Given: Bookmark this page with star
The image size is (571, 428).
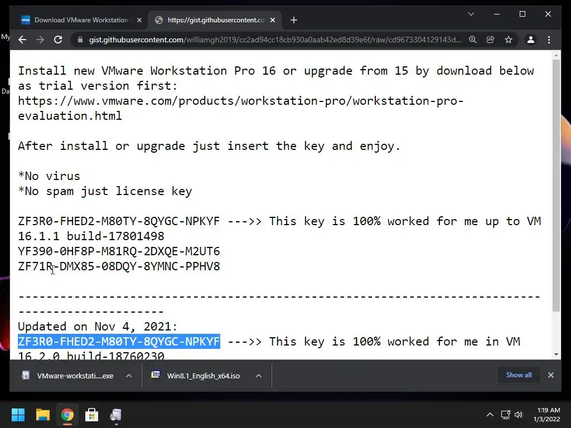Looking at the screenshot, I should coord(509,40).
